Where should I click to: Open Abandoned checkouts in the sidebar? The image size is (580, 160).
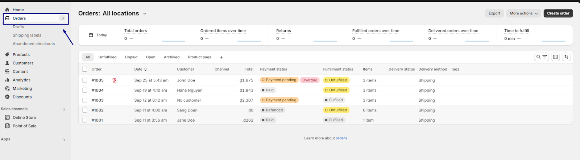pos(34,44)
